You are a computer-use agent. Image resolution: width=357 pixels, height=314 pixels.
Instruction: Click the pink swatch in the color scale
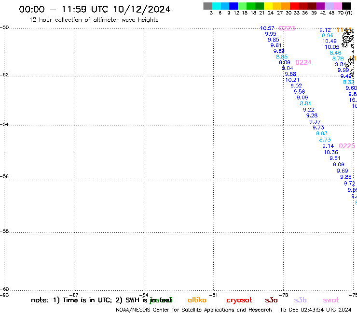[338, 6]
